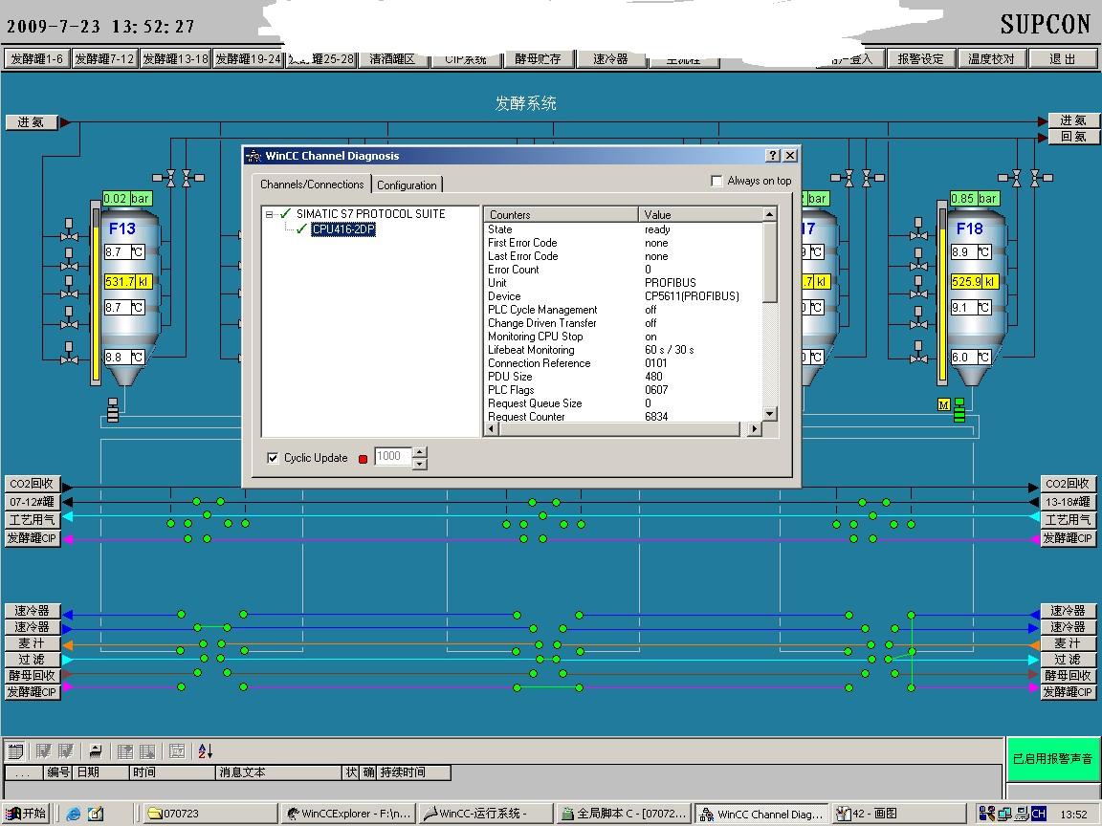Increase the cyclic update interval stepper

pos(420,451)
